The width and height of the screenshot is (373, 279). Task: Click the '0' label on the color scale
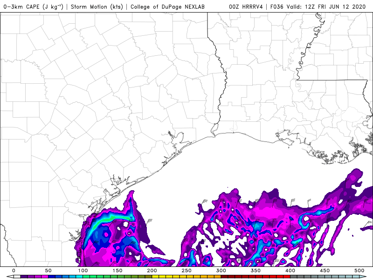[14, 271]
